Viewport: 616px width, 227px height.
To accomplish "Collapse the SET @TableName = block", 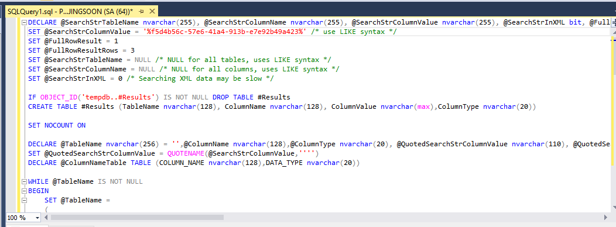I will click(24, 200).
